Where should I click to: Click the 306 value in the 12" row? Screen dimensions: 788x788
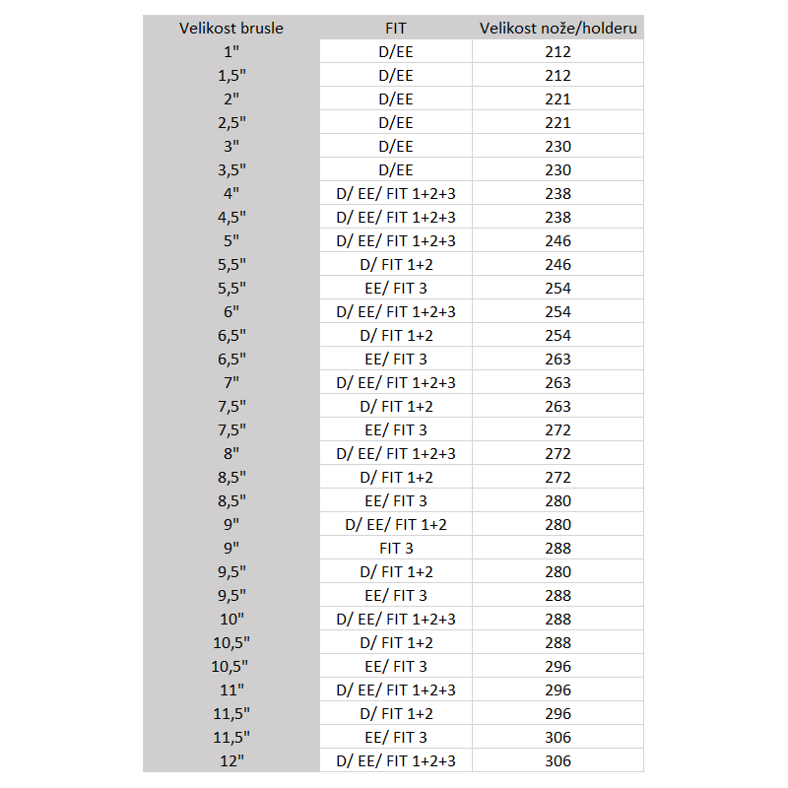pyautogui.click(x=558, y=760)
